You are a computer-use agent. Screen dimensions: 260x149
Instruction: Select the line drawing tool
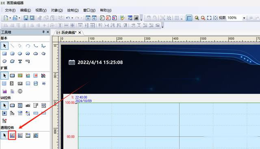pos(12,46)
